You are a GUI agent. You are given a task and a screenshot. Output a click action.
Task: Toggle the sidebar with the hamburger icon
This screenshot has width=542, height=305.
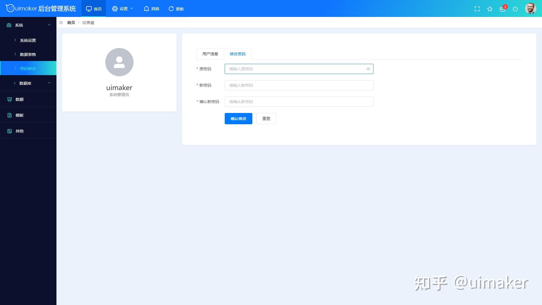coord(61,23)
